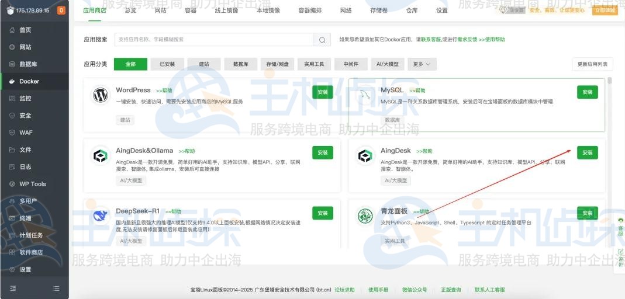625x299 pixels.
Task: Install MySQL with its 安装 button
Action: point(588,92)
